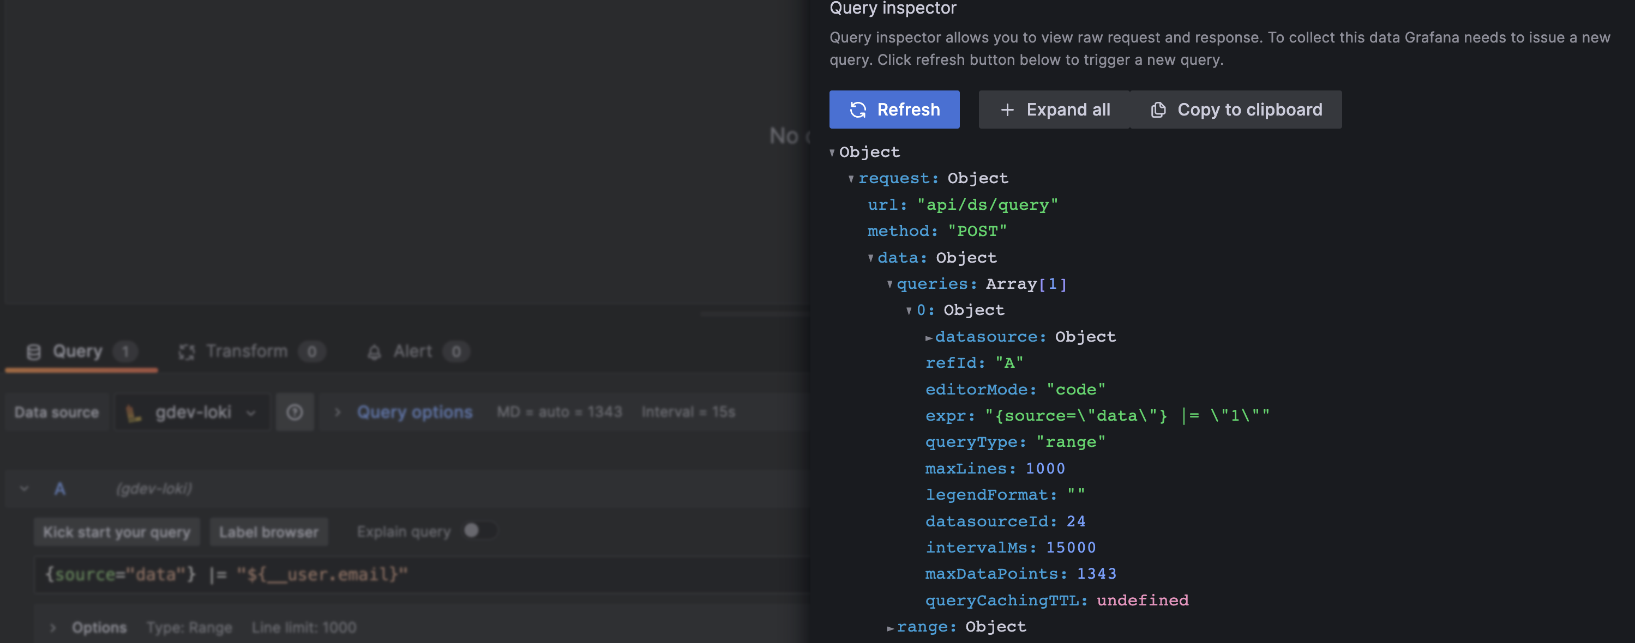
Task: Click the Kick start your query button
Action: point(116,531)
